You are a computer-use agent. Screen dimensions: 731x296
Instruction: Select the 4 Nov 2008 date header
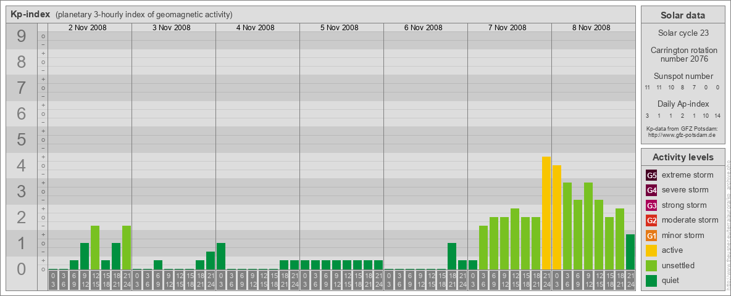tap(255, 28)
